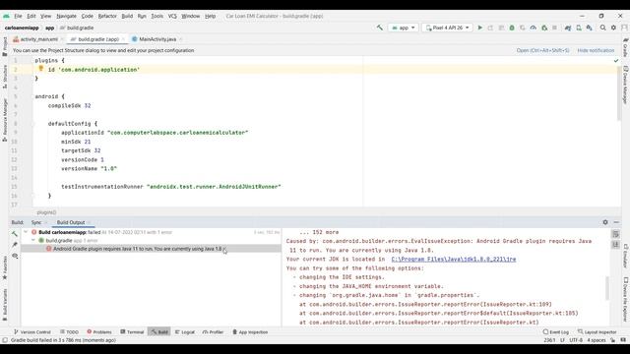The image size is (630, 354).
Task: Open the Favorites tool window
Action: [4, 267]
